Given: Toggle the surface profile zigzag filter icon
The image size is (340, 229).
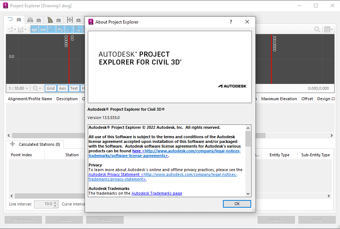Looking at the screenshot, I should 43,29.
